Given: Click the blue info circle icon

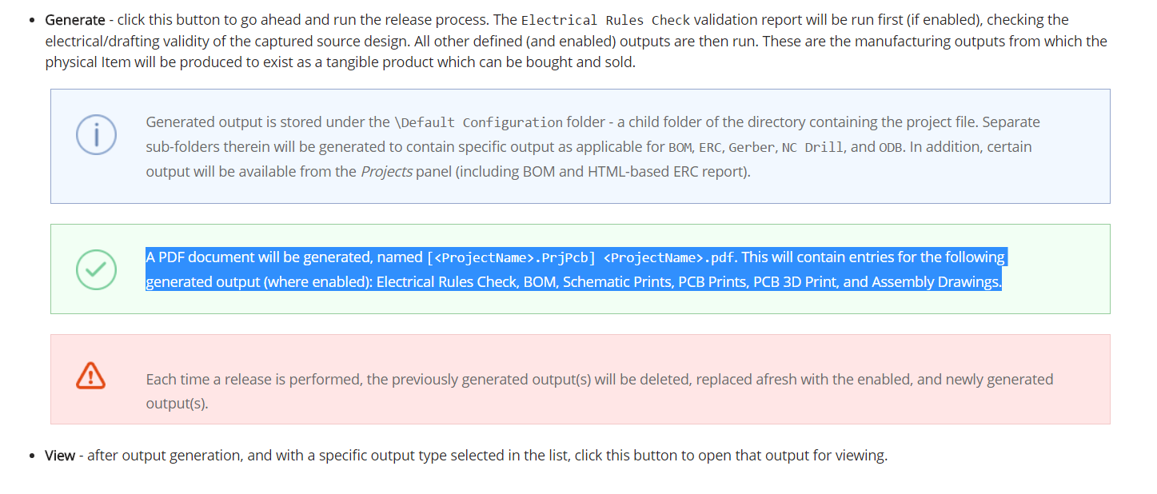Looking at the screenshot, I should (96, 135).
